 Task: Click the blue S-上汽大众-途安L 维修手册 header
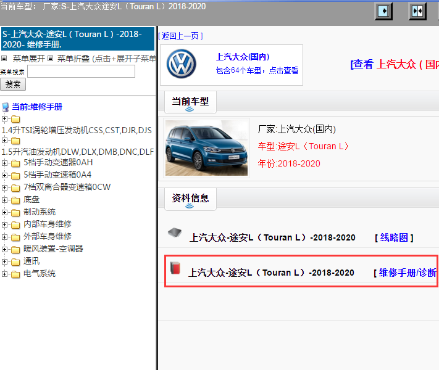[x=78, y=39]
